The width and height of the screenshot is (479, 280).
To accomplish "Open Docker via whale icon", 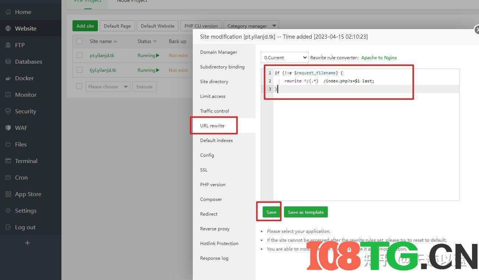I will [8, 78].
